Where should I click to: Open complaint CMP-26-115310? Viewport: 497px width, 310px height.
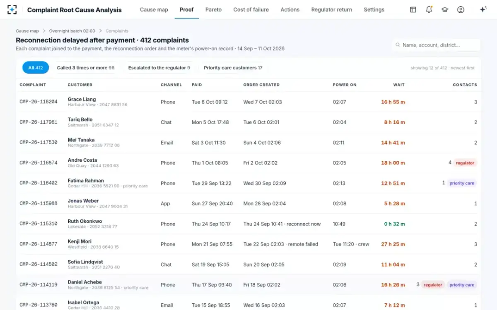(39, 224)
